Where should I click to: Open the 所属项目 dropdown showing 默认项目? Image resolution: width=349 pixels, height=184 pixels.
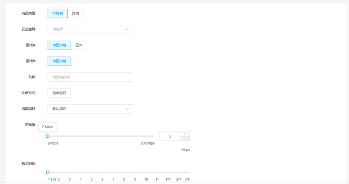(90, 109)
